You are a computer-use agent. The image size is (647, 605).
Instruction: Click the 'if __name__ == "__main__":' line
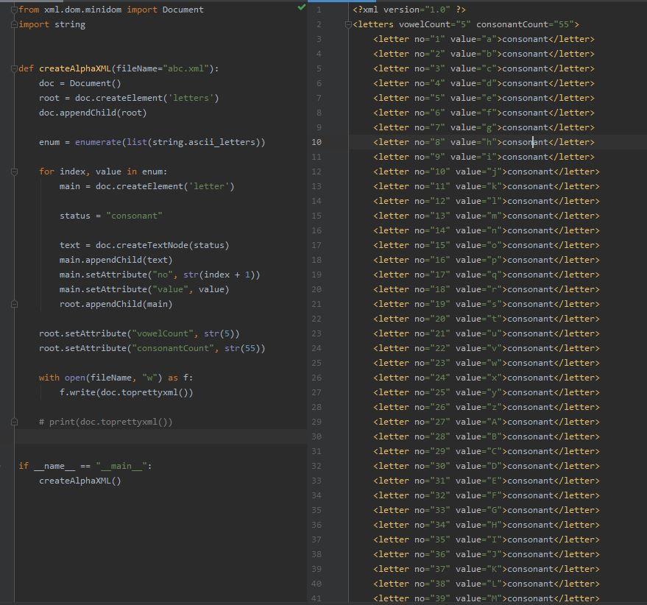click(85, 466)
